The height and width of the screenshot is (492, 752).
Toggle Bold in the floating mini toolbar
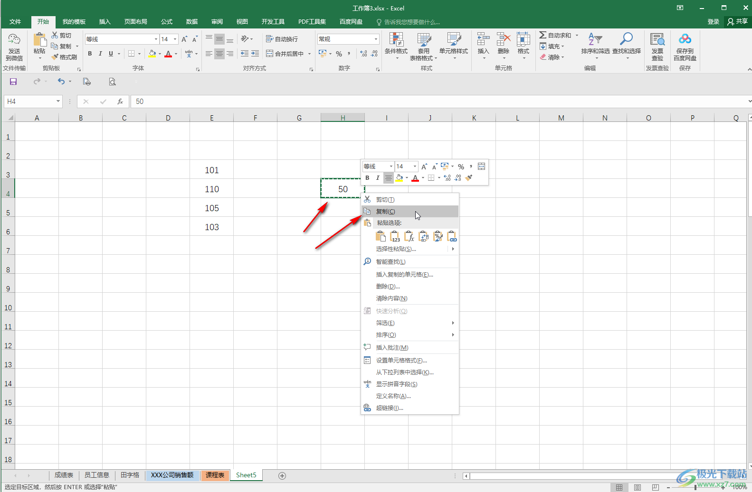pos(367,178)
